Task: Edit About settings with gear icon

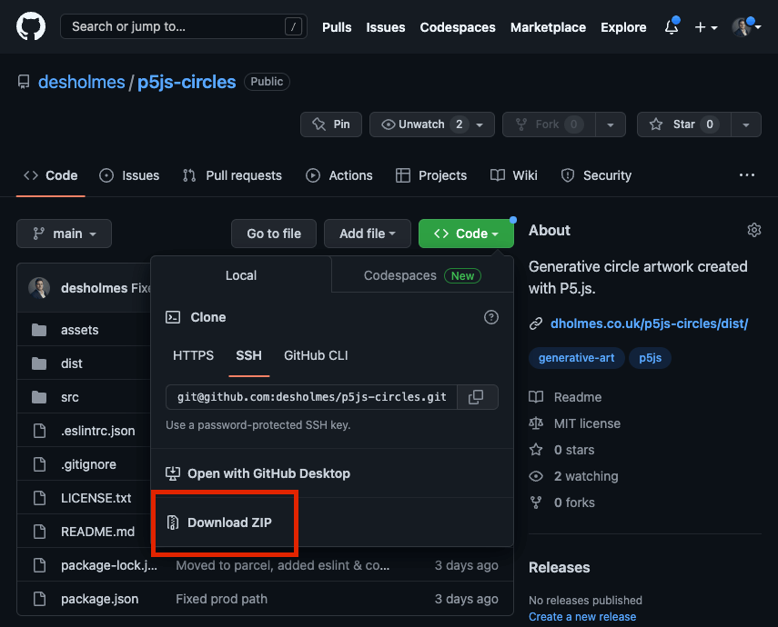Action: 754,230
